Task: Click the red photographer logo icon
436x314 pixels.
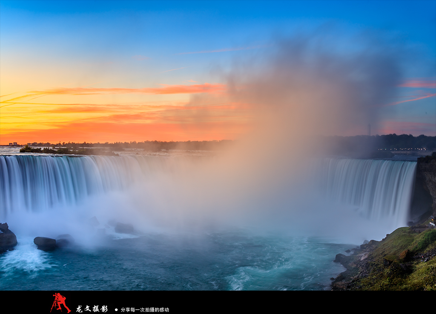Action: [x=60, y=303]
